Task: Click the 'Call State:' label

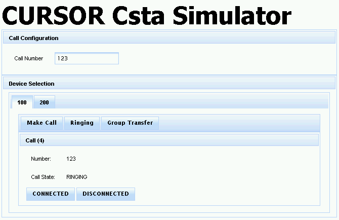Action: (44, 177)
